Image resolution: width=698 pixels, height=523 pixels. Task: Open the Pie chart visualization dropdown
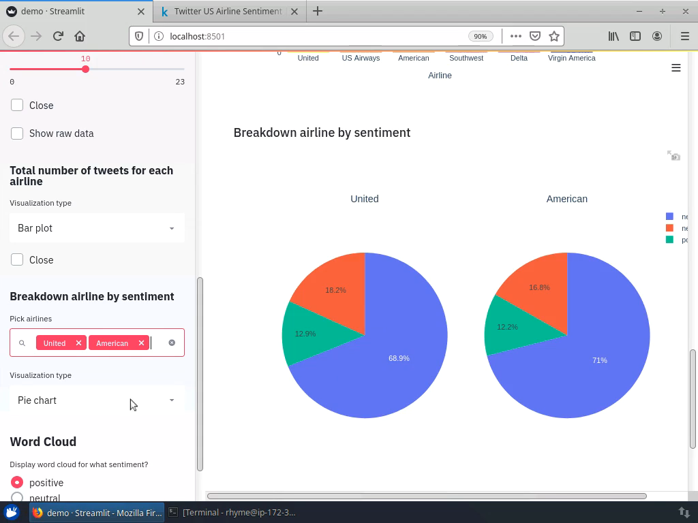click(x=96, y=400)
